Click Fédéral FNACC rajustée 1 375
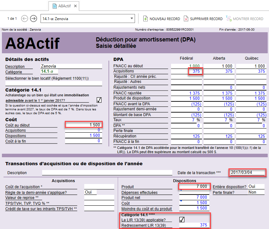269x229 pixels. 186,93
